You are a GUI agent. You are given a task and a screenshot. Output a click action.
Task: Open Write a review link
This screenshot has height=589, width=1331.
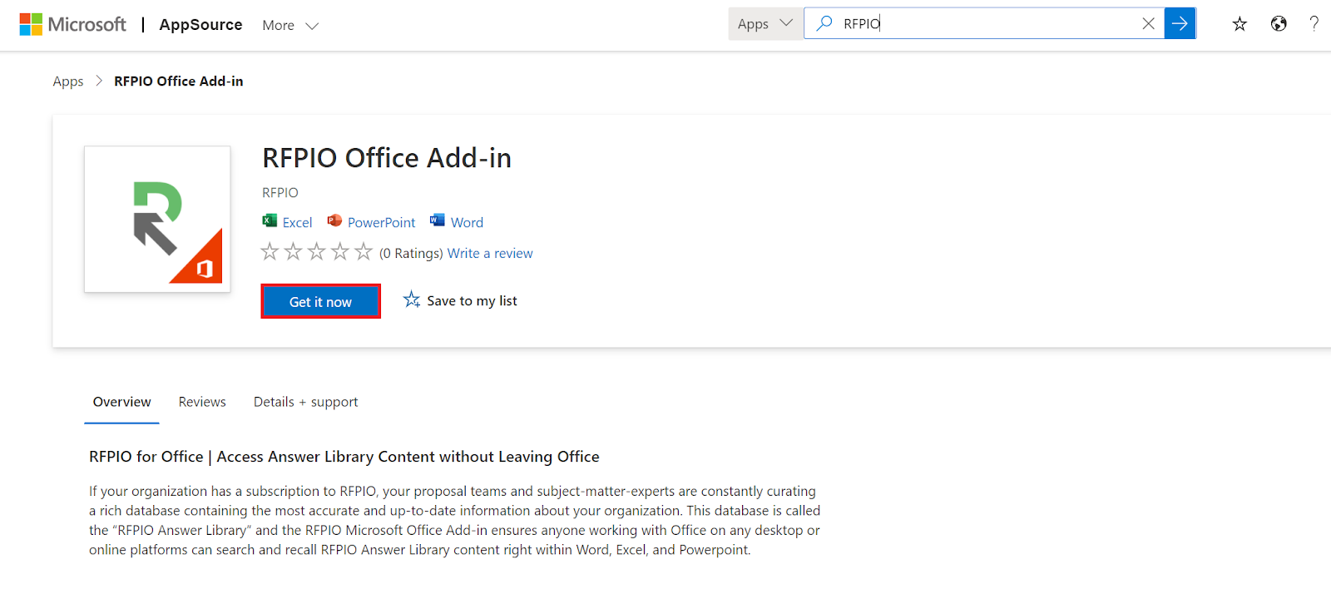point(490,254)
